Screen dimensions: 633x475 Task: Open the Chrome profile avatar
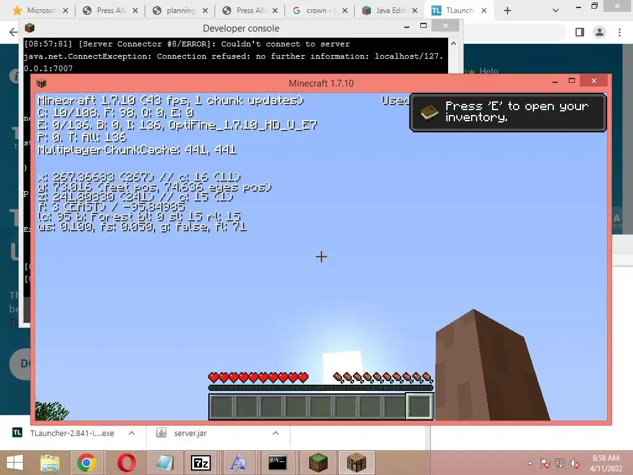point(600,32)
